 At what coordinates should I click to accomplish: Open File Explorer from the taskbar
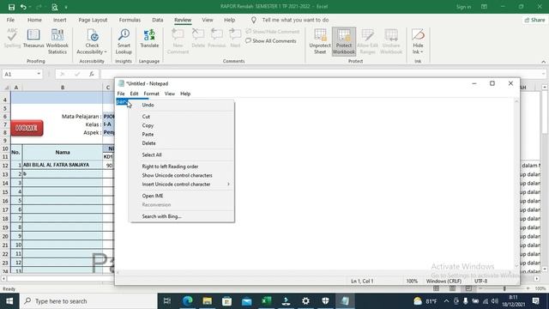tap(208, 301)
